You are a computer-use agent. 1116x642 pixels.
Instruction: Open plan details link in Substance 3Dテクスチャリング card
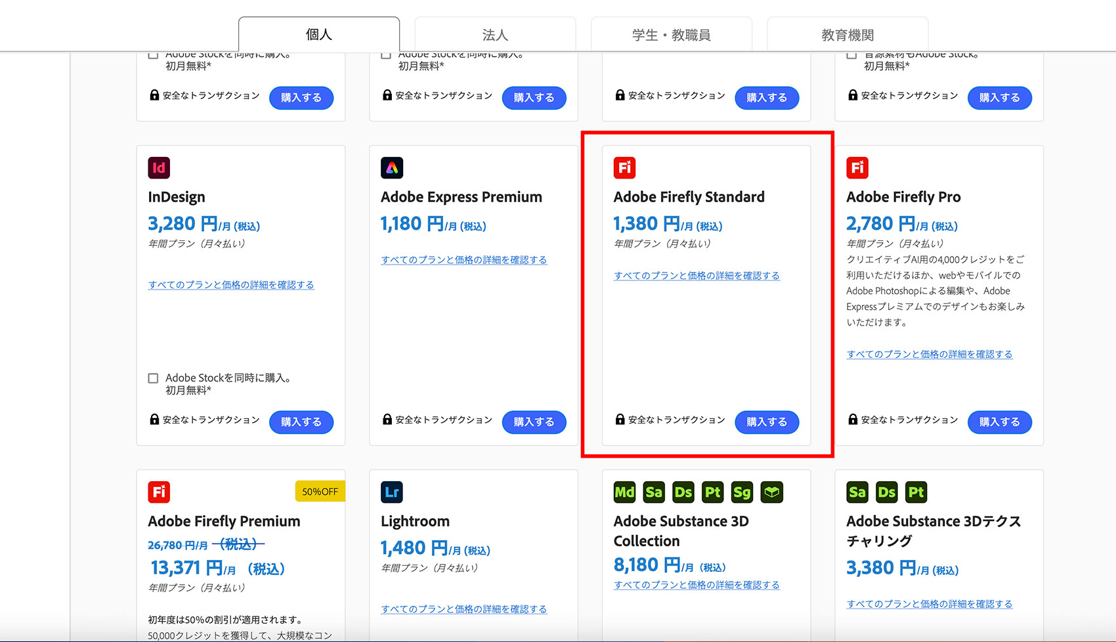930,604
